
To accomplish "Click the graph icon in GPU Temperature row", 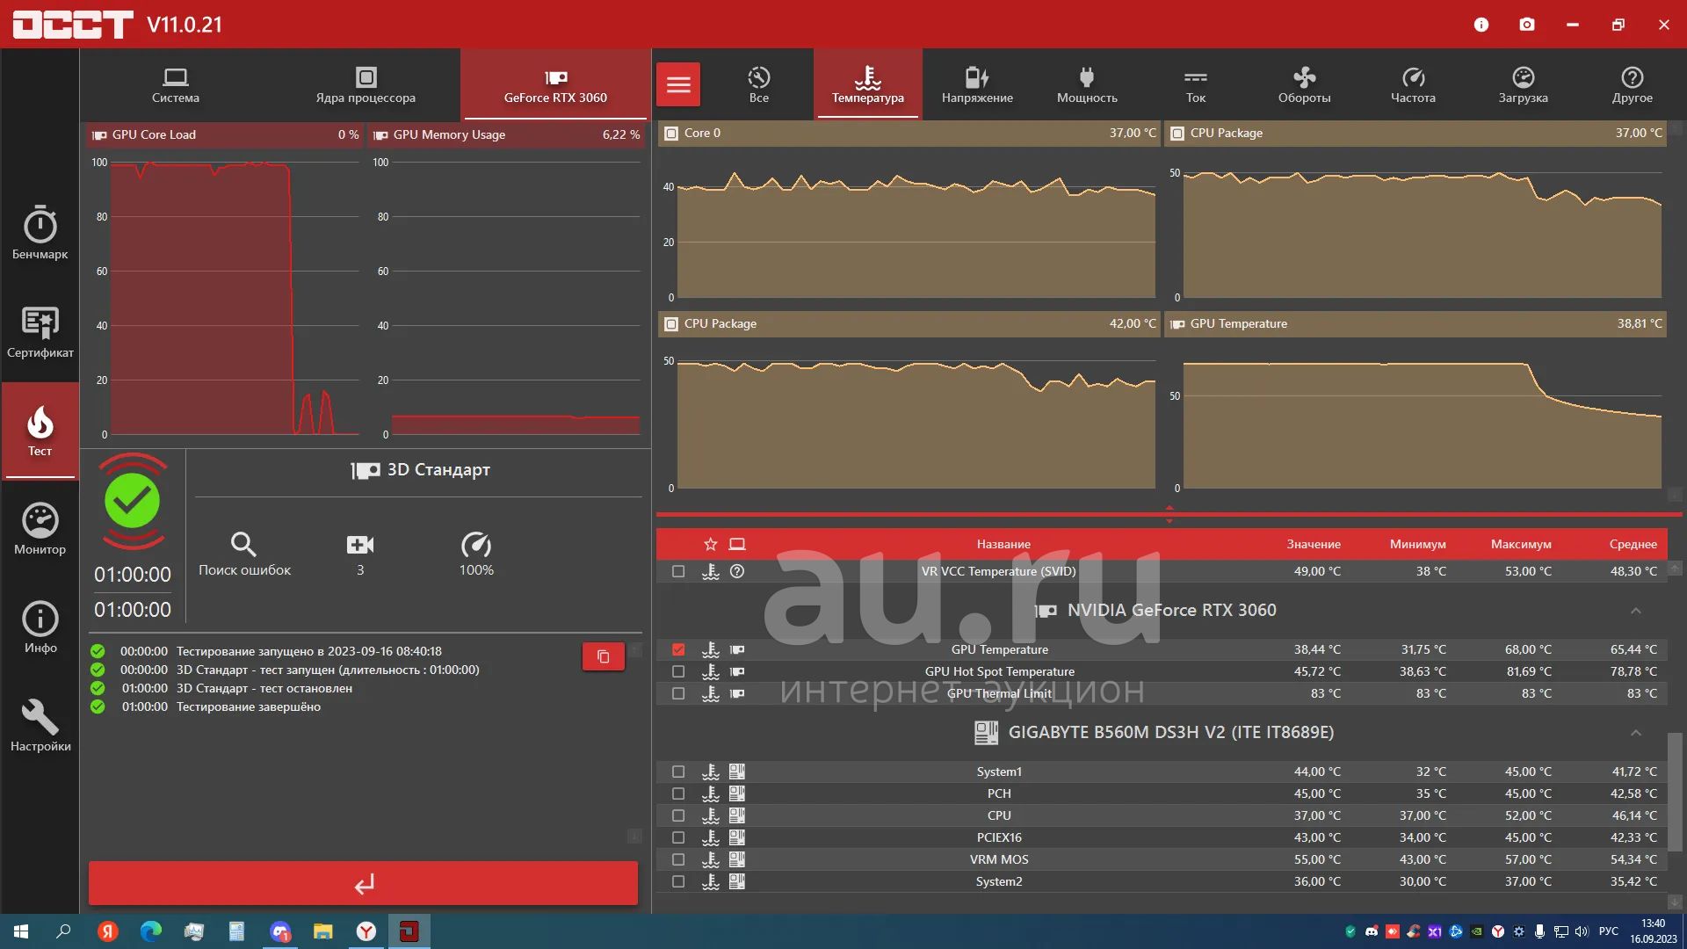I will coord(711,649).
